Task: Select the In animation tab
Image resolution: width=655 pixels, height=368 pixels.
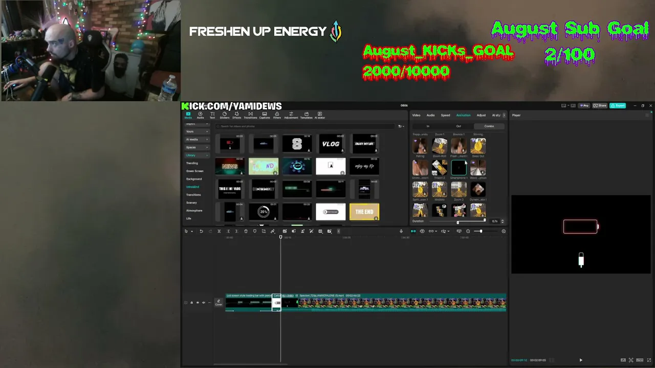Action: tap(428, 126)
